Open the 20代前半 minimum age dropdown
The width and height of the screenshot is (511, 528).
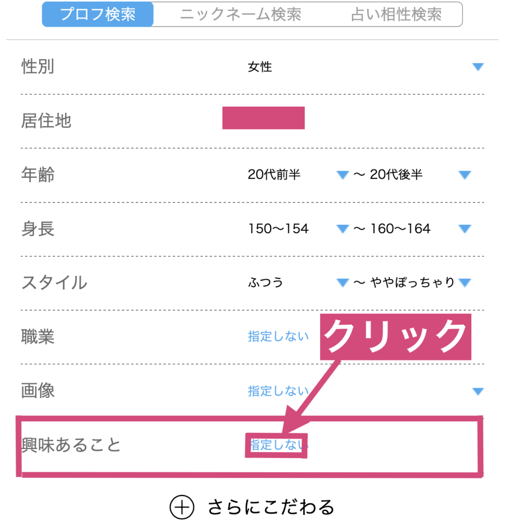342,175
